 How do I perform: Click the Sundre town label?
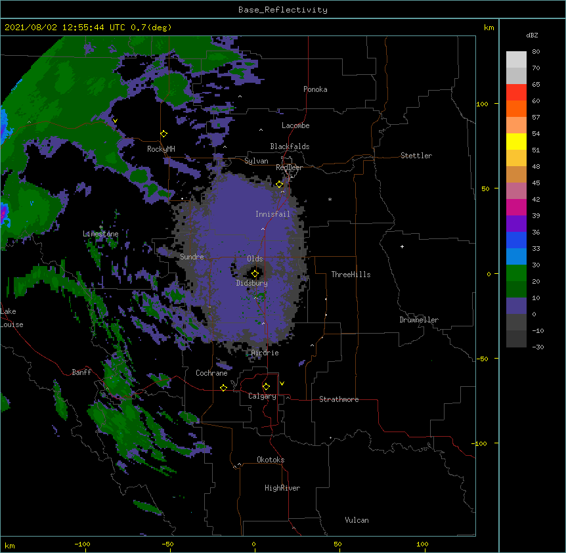192,257
